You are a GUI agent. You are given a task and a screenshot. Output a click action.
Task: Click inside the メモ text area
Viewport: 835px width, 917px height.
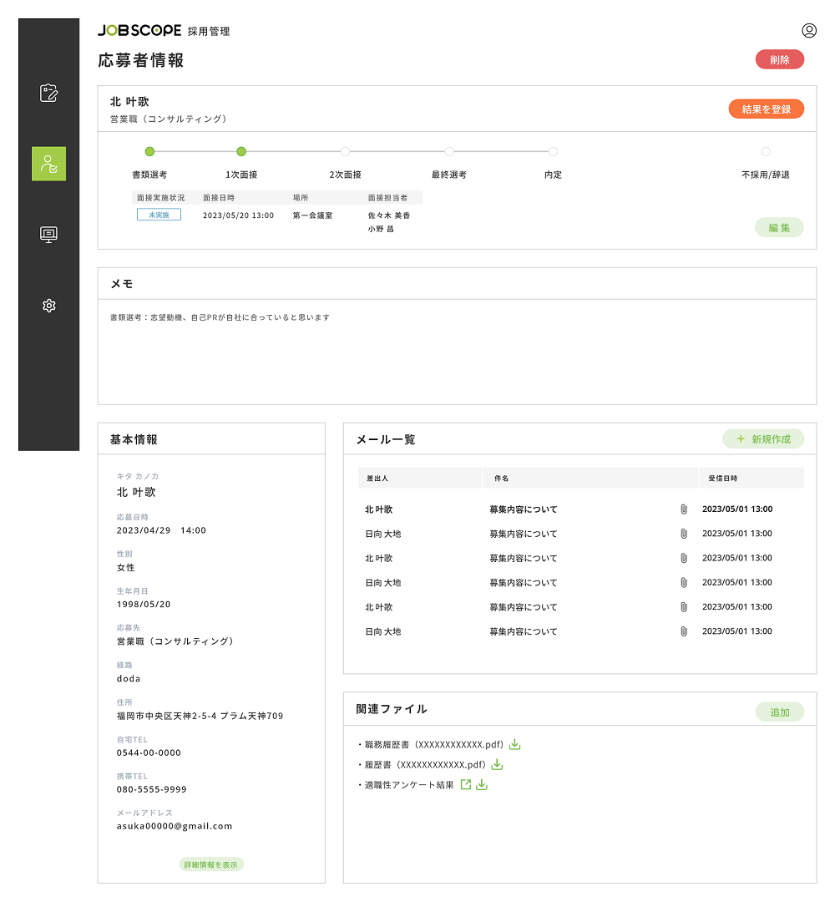[457, 352]
